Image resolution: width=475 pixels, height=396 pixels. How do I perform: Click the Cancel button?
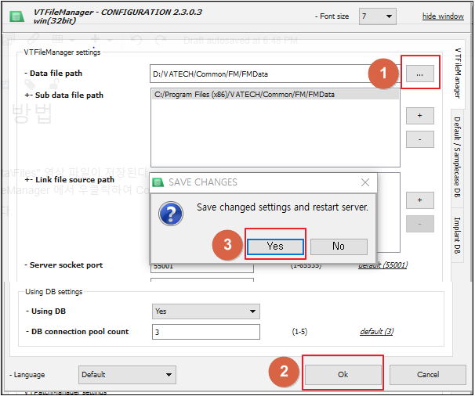pyautogui.click(x=428, y=375)
